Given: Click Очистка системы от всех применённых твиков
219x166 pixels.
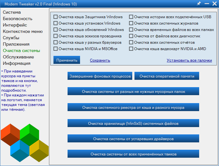Looking at the screenshot, I should [x=134, y=154].
